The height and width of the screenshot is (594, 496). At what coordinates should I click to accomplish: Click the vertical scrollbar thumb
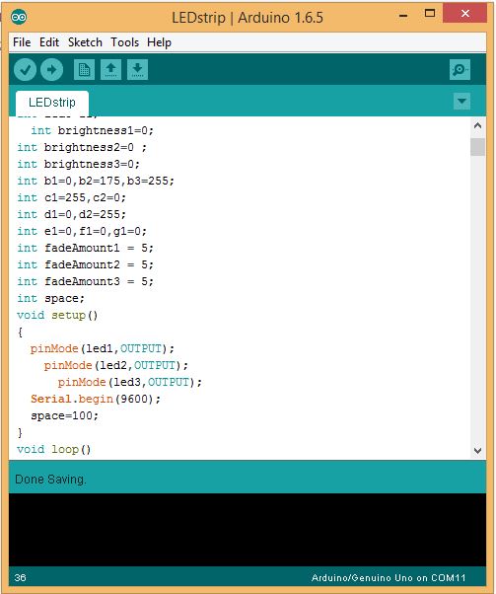click(x=478, y=147)
